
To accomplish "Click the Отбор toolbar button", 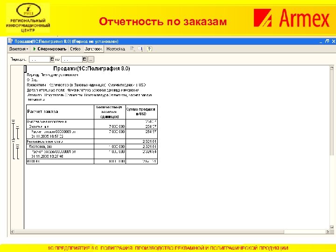I will point(75,49).
